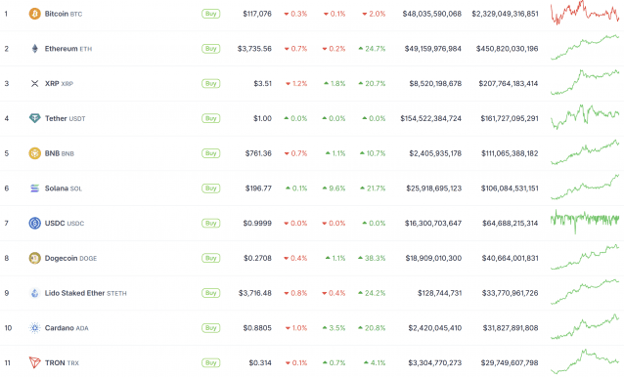Click the TRON logo icon

(34, 362)
